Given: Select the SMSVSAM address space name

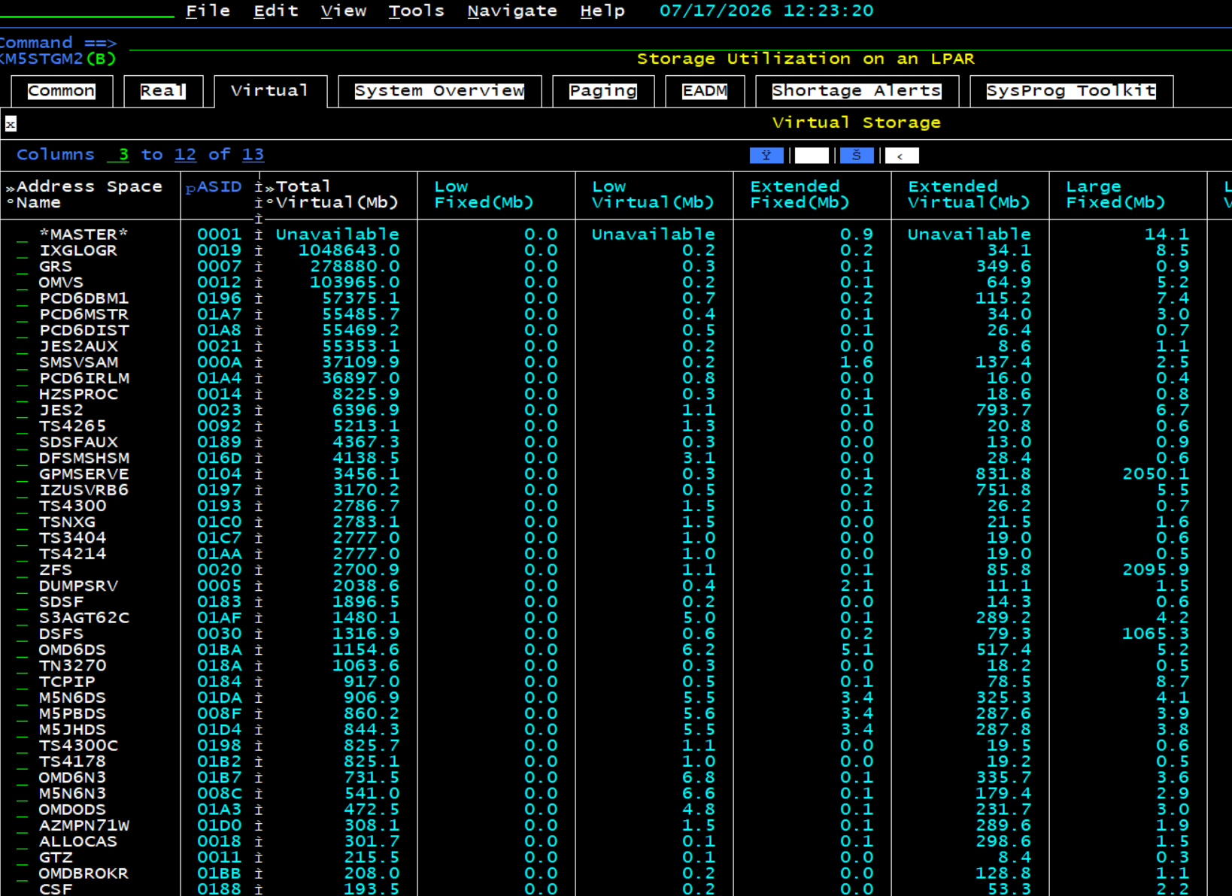Looking at the screenshot, I should coord(78,362).
